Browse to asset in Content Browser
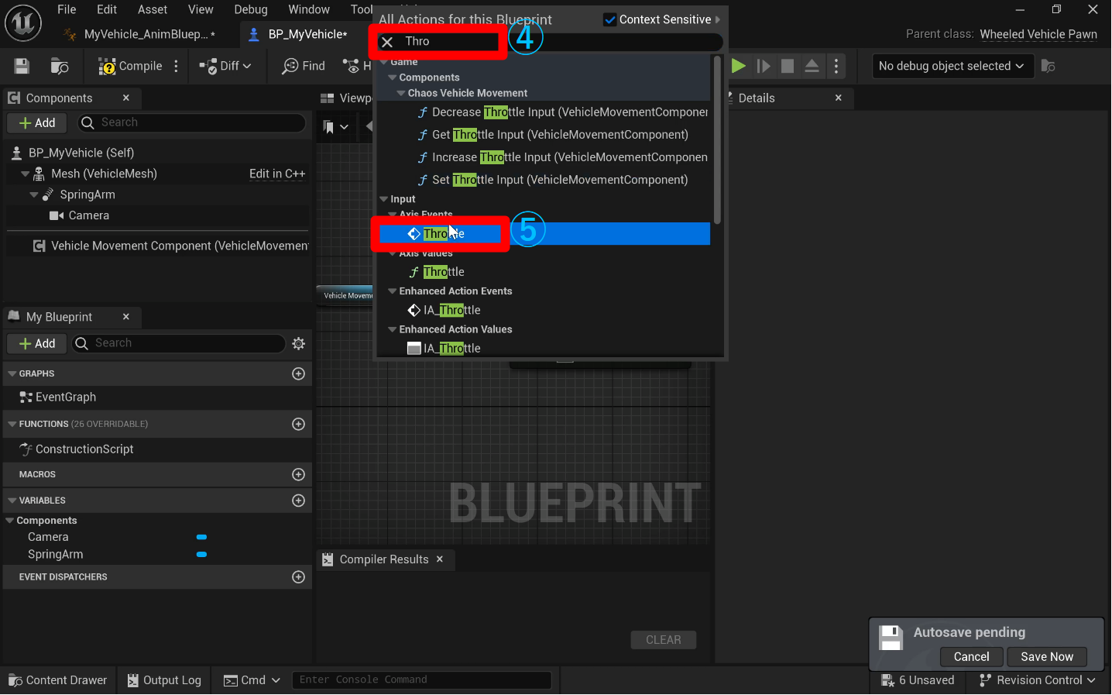 60,67
